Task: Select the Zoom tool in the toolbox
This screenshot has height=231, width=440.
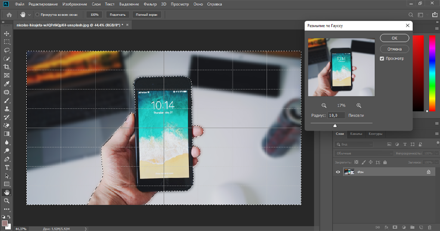Action: point(7,201)
